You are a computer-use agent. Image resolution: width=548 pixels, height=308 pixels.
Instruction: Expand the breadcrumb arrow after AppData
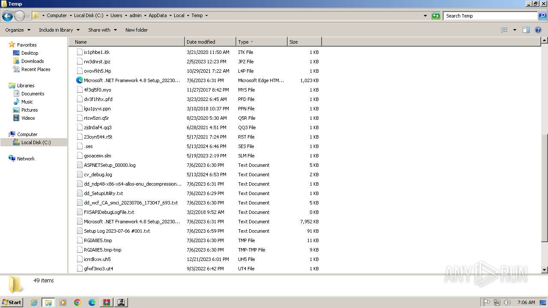170,15
